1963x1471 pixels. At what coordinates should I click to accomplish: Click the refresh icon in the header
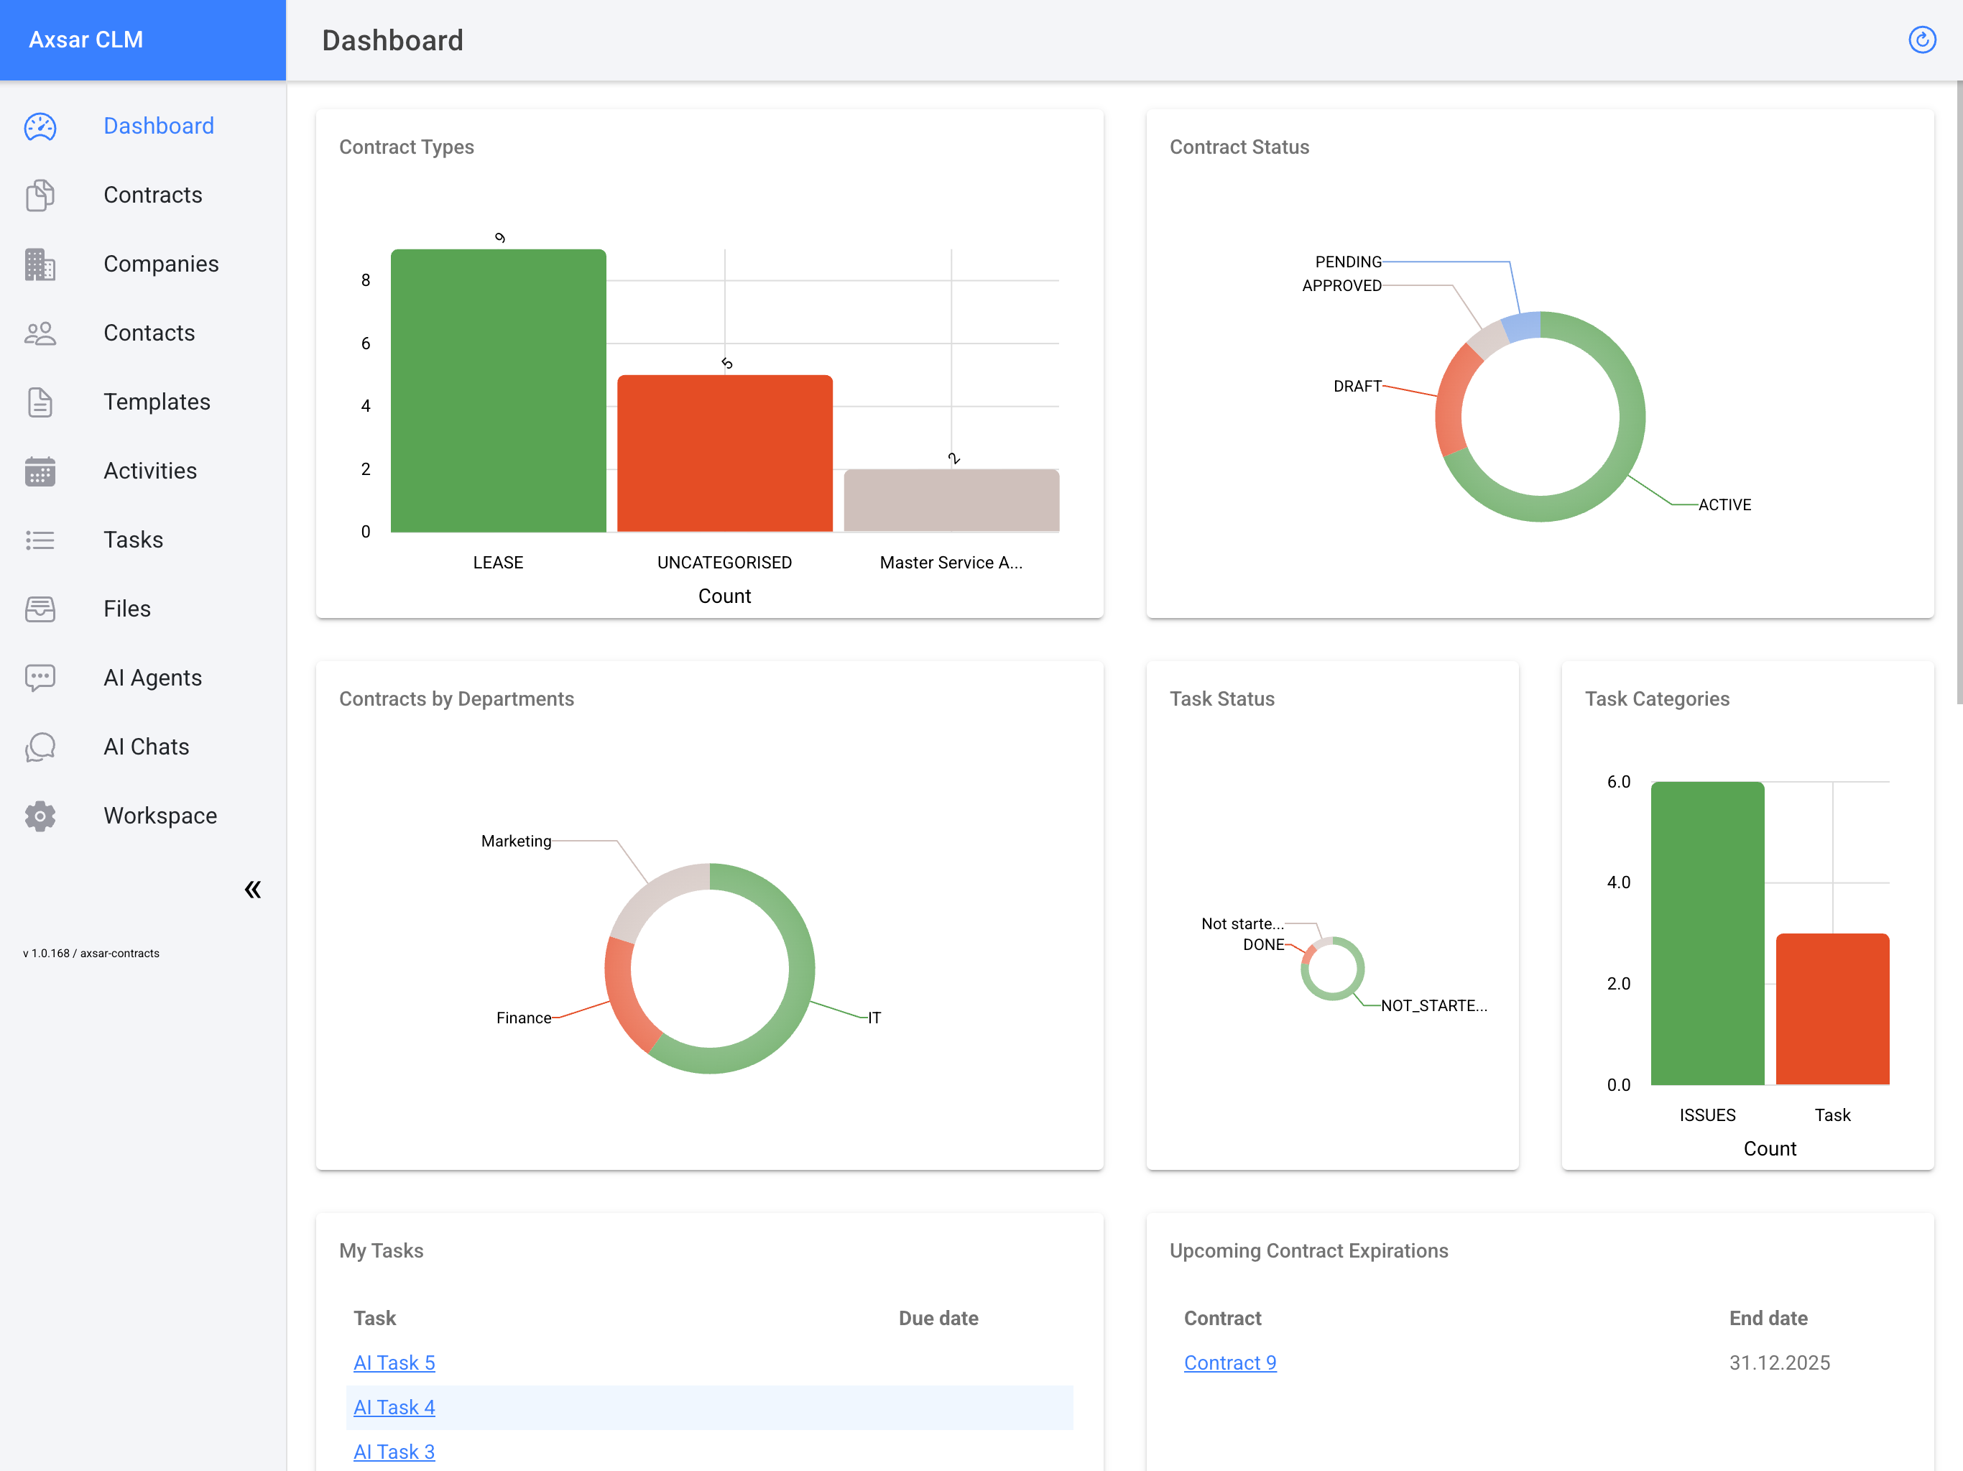1921,40
